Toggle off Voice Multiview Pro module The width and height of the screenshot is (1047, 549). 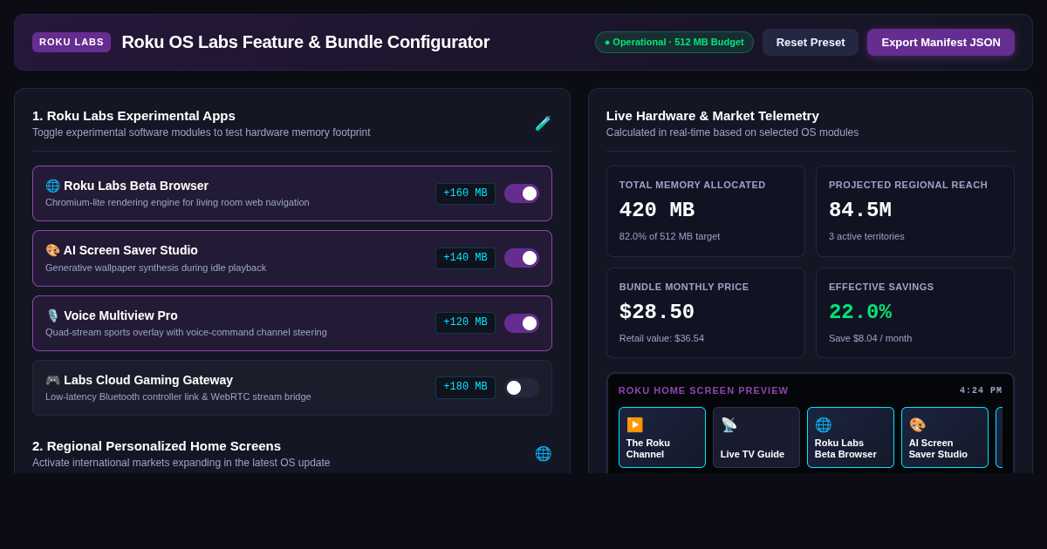(522, 323)
